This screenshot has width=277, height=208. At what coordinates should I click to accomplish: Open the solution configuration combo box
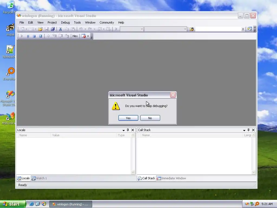132,29
